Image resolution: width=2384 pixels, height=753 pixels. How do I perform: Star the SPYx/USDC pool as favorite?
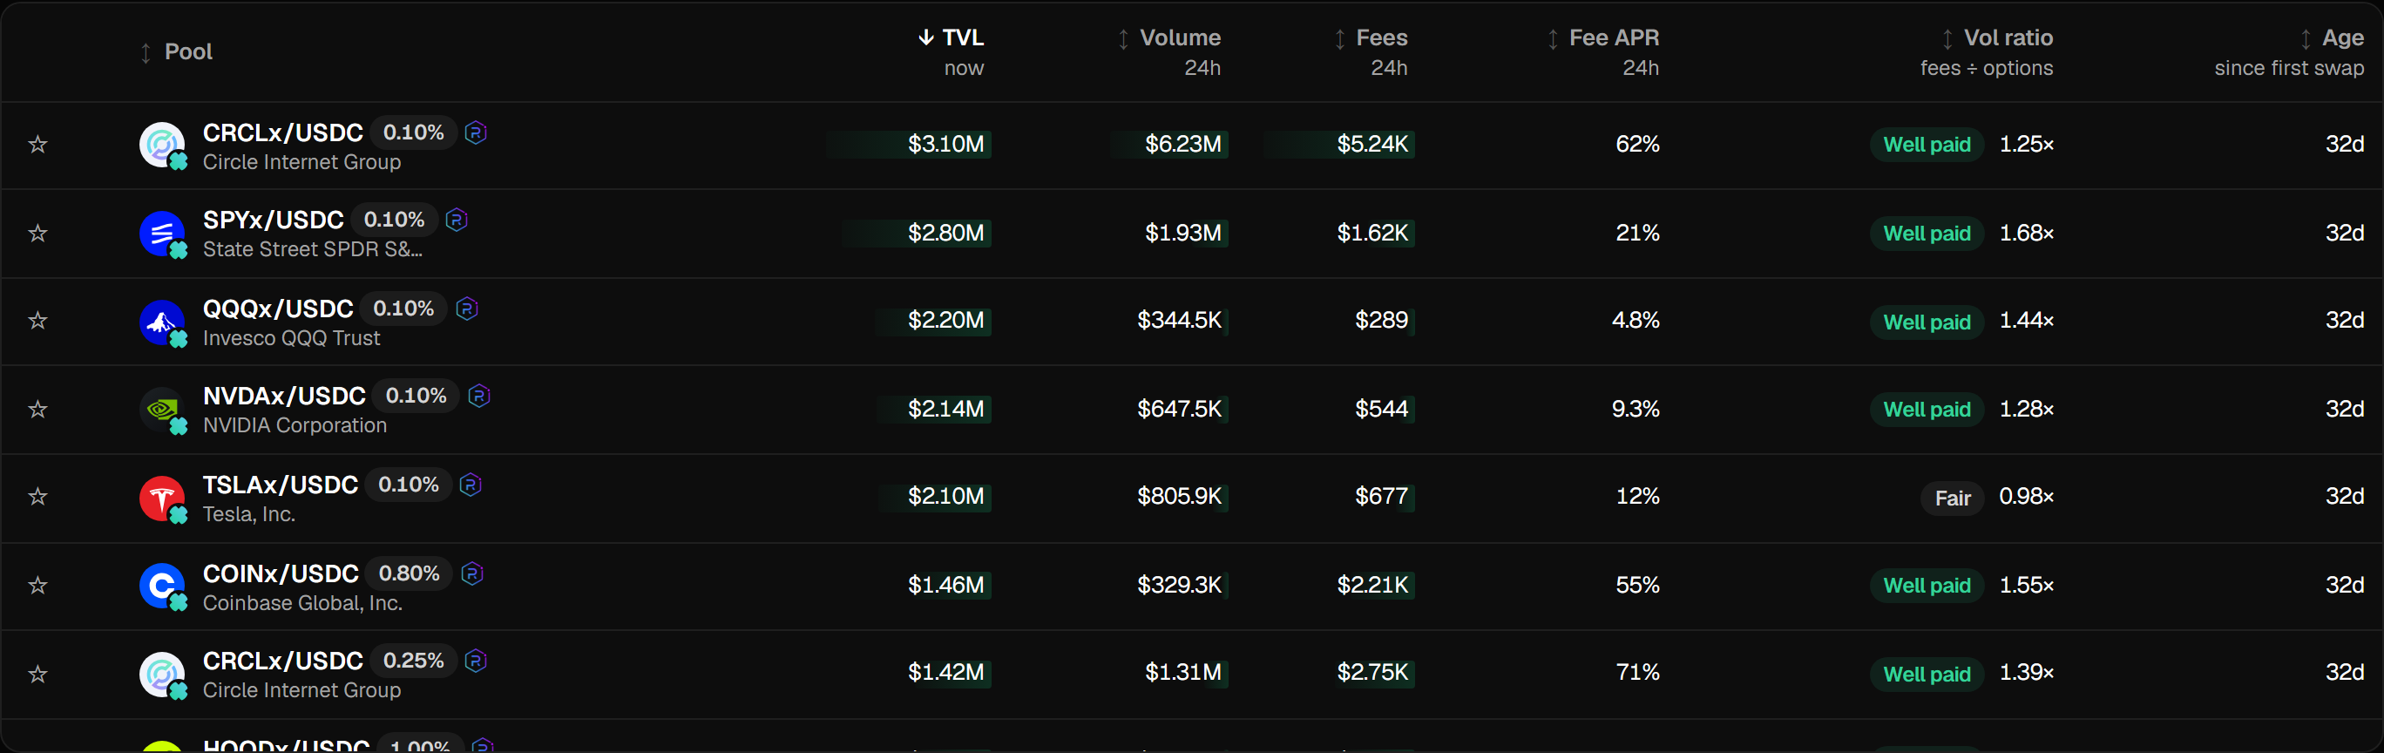tap(38, 234)
